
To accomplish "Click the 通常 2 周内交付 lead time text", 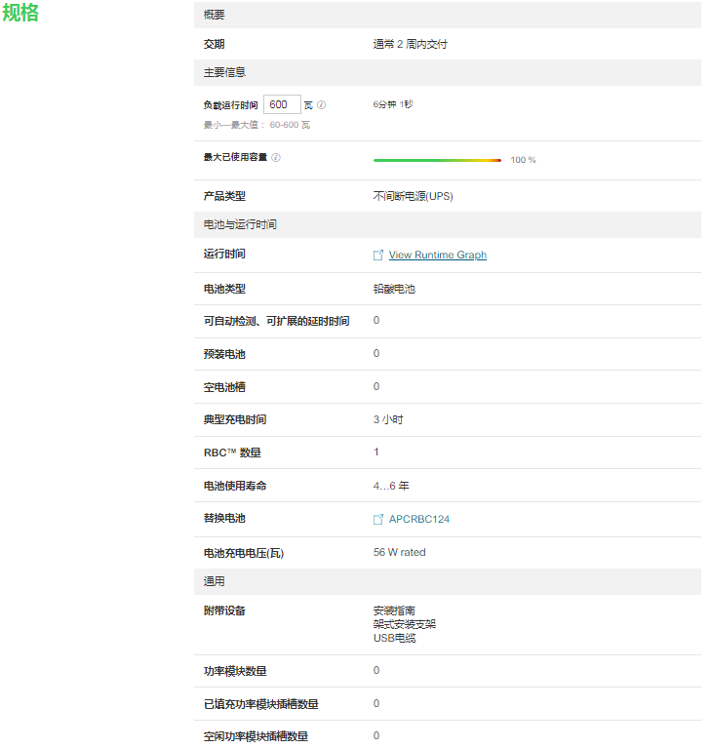I will pyautogui.click(x=410, y=44).
